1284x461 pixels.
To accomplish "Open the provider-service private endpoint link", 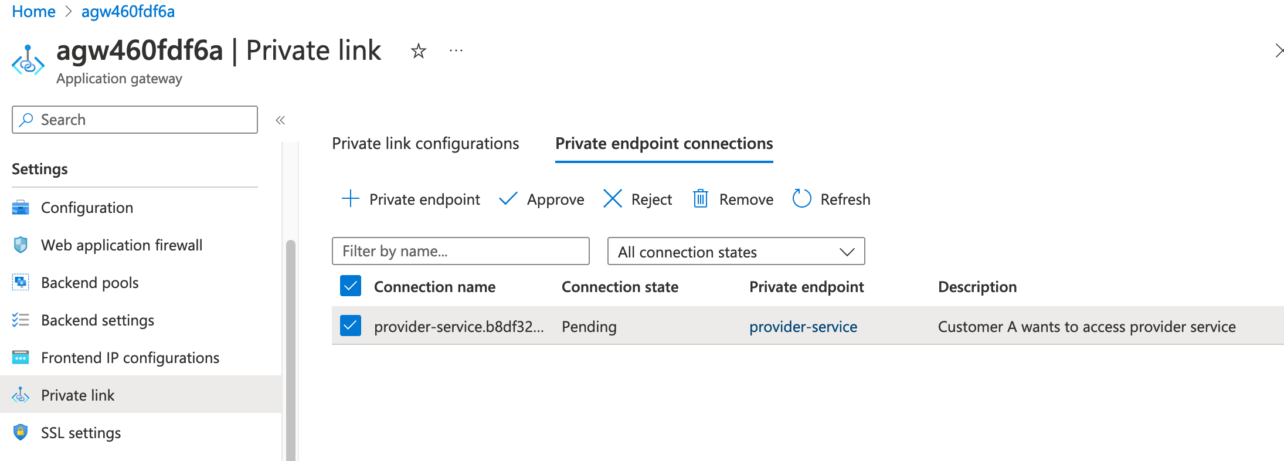I will 803,326.
